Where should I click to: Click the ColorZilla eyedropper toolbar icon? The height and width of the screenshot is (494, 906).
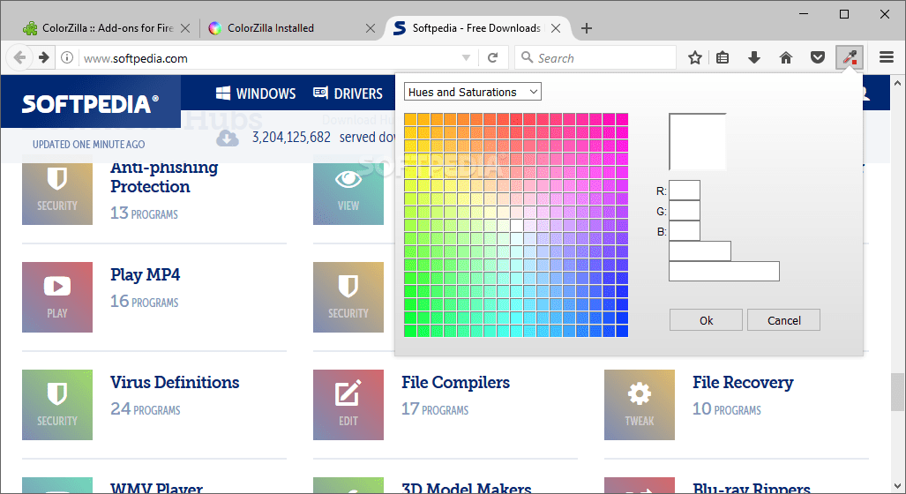(x=849, y=57)
